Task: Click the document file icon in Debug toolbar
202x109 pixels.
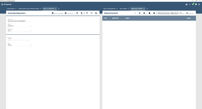Action: [149, 13]
